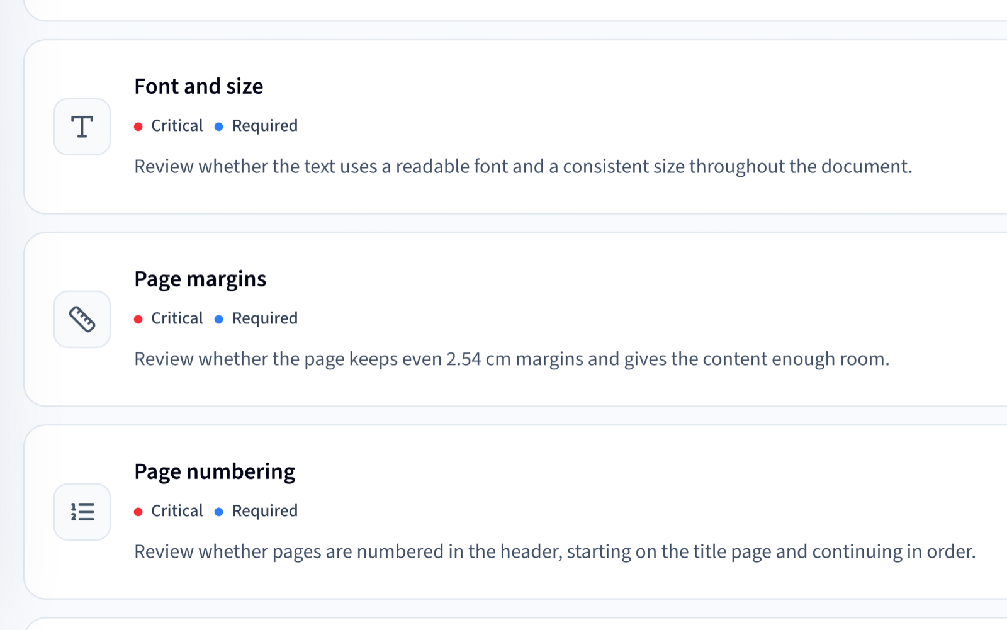Select the Required label under Page margins

[x=265, y=318]
